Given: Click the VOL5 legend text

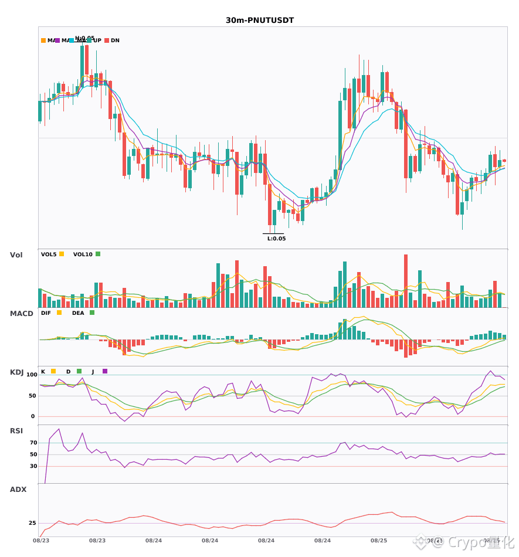Looking at the screenshot, I should pyautogui.click(x=49, y=254).
